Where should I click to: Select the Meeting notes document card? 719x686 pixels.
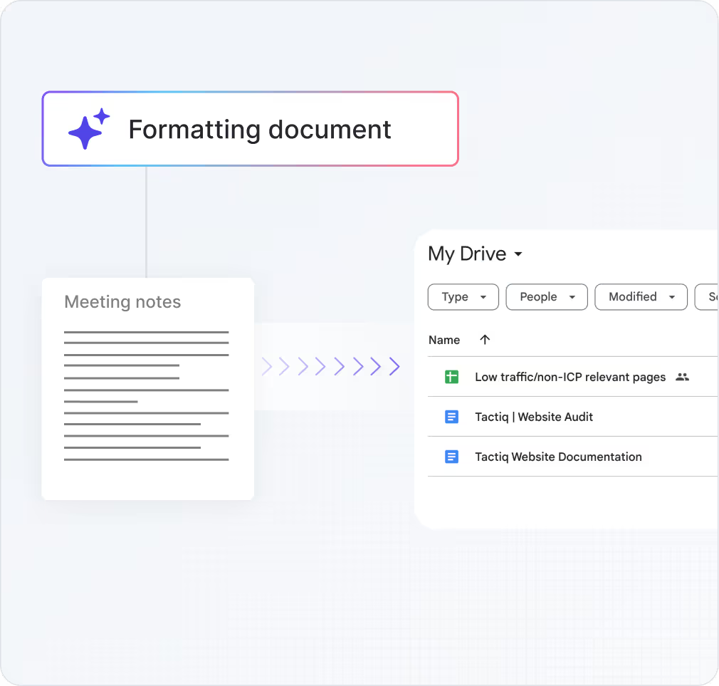(x=147, y=389)
